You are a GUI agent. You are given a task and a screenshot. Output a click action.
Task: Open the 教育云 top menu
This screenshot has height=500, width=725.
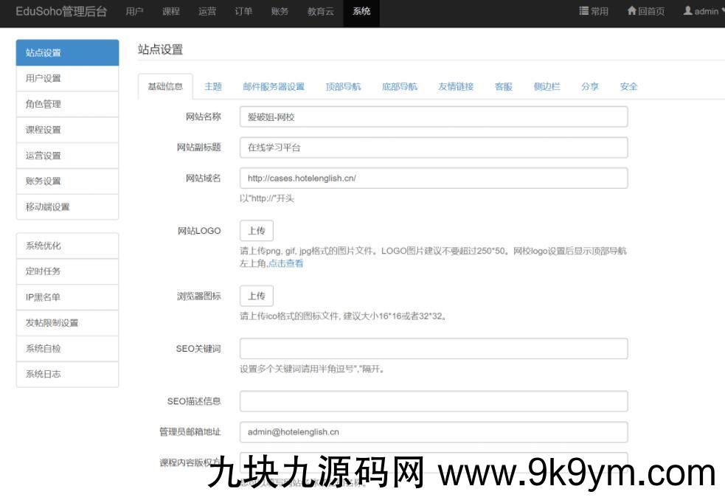pyautogui.click(x=320, y=12)
